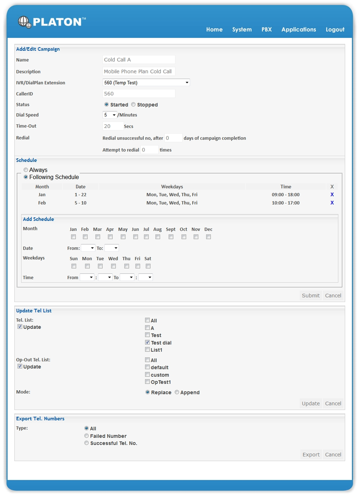Check the Dec month checkbox
Screen dimensions: 362x495
(208, 237)
